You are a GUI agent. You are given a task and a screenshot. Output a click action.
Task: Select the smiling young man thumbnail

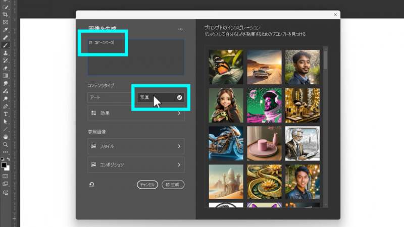pyautogui.click(x=302, y=182)
